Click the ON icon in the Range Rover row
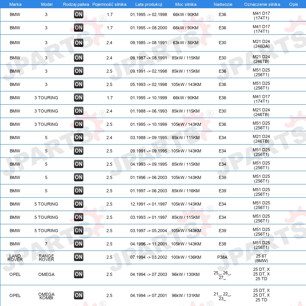The height and width of the screenshot is (306, 306). (x=79, y=257)
